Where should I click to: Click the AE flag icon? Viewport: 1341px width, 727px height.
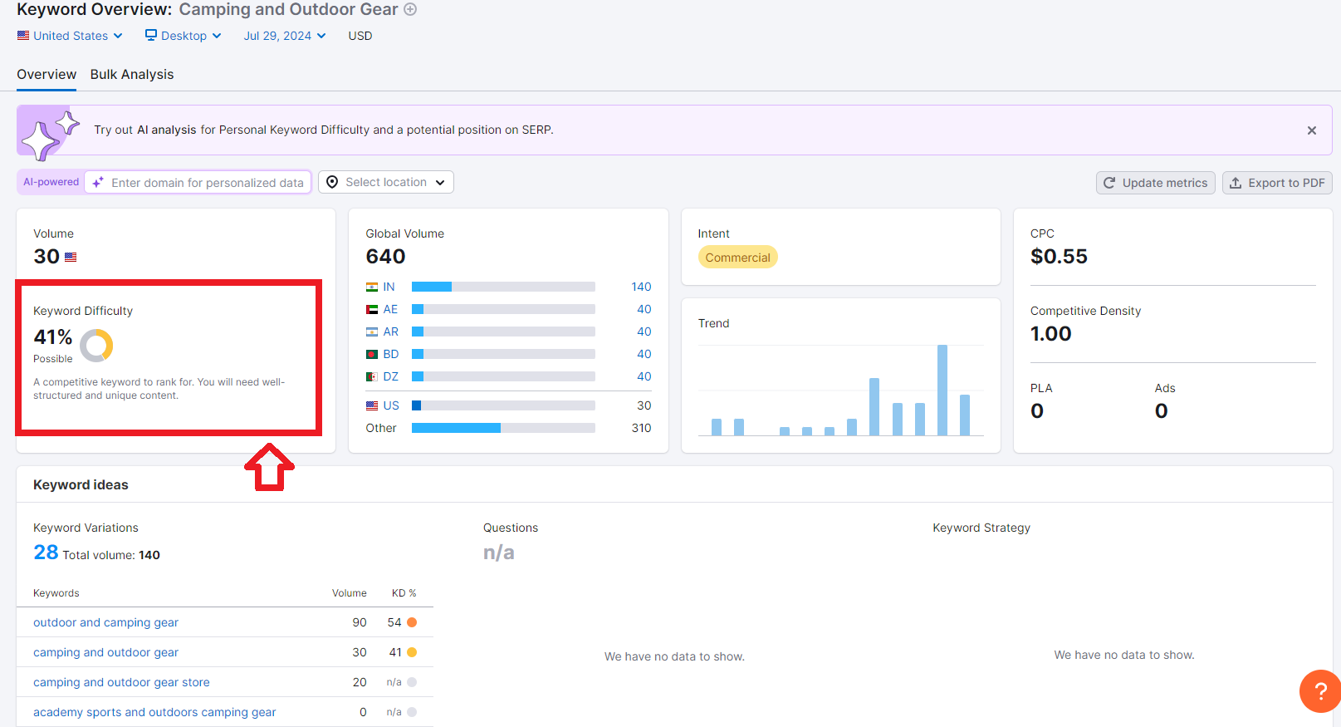372,309
